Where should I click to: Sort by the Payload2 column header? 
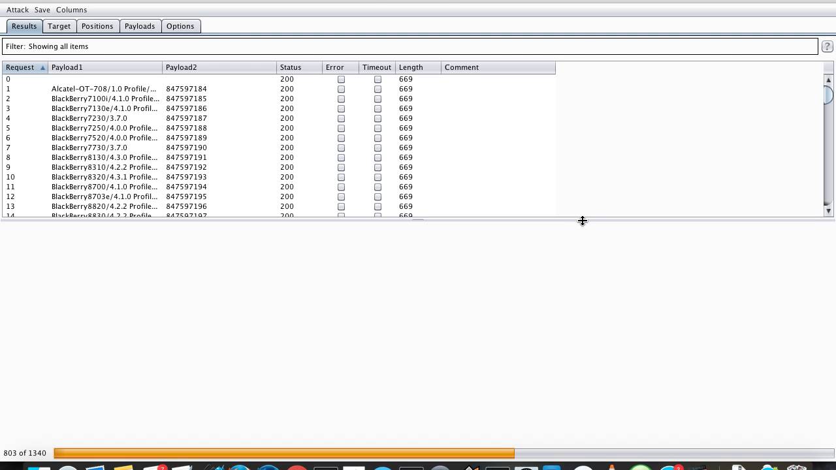(x=219, y=67)
